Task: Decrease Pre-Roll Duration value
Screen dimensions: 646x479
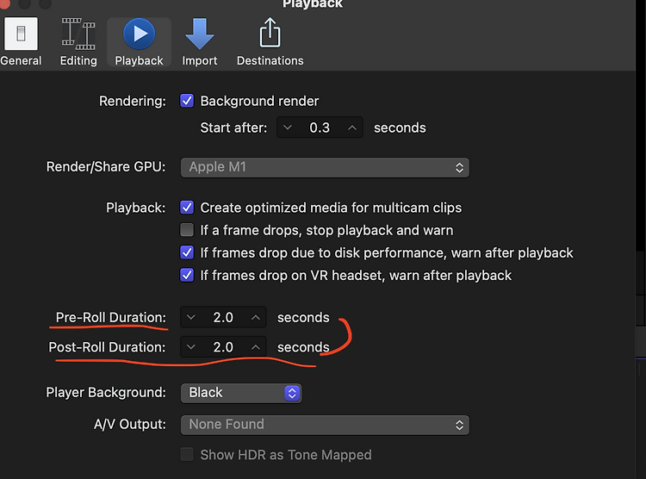Action: [190, 317]
